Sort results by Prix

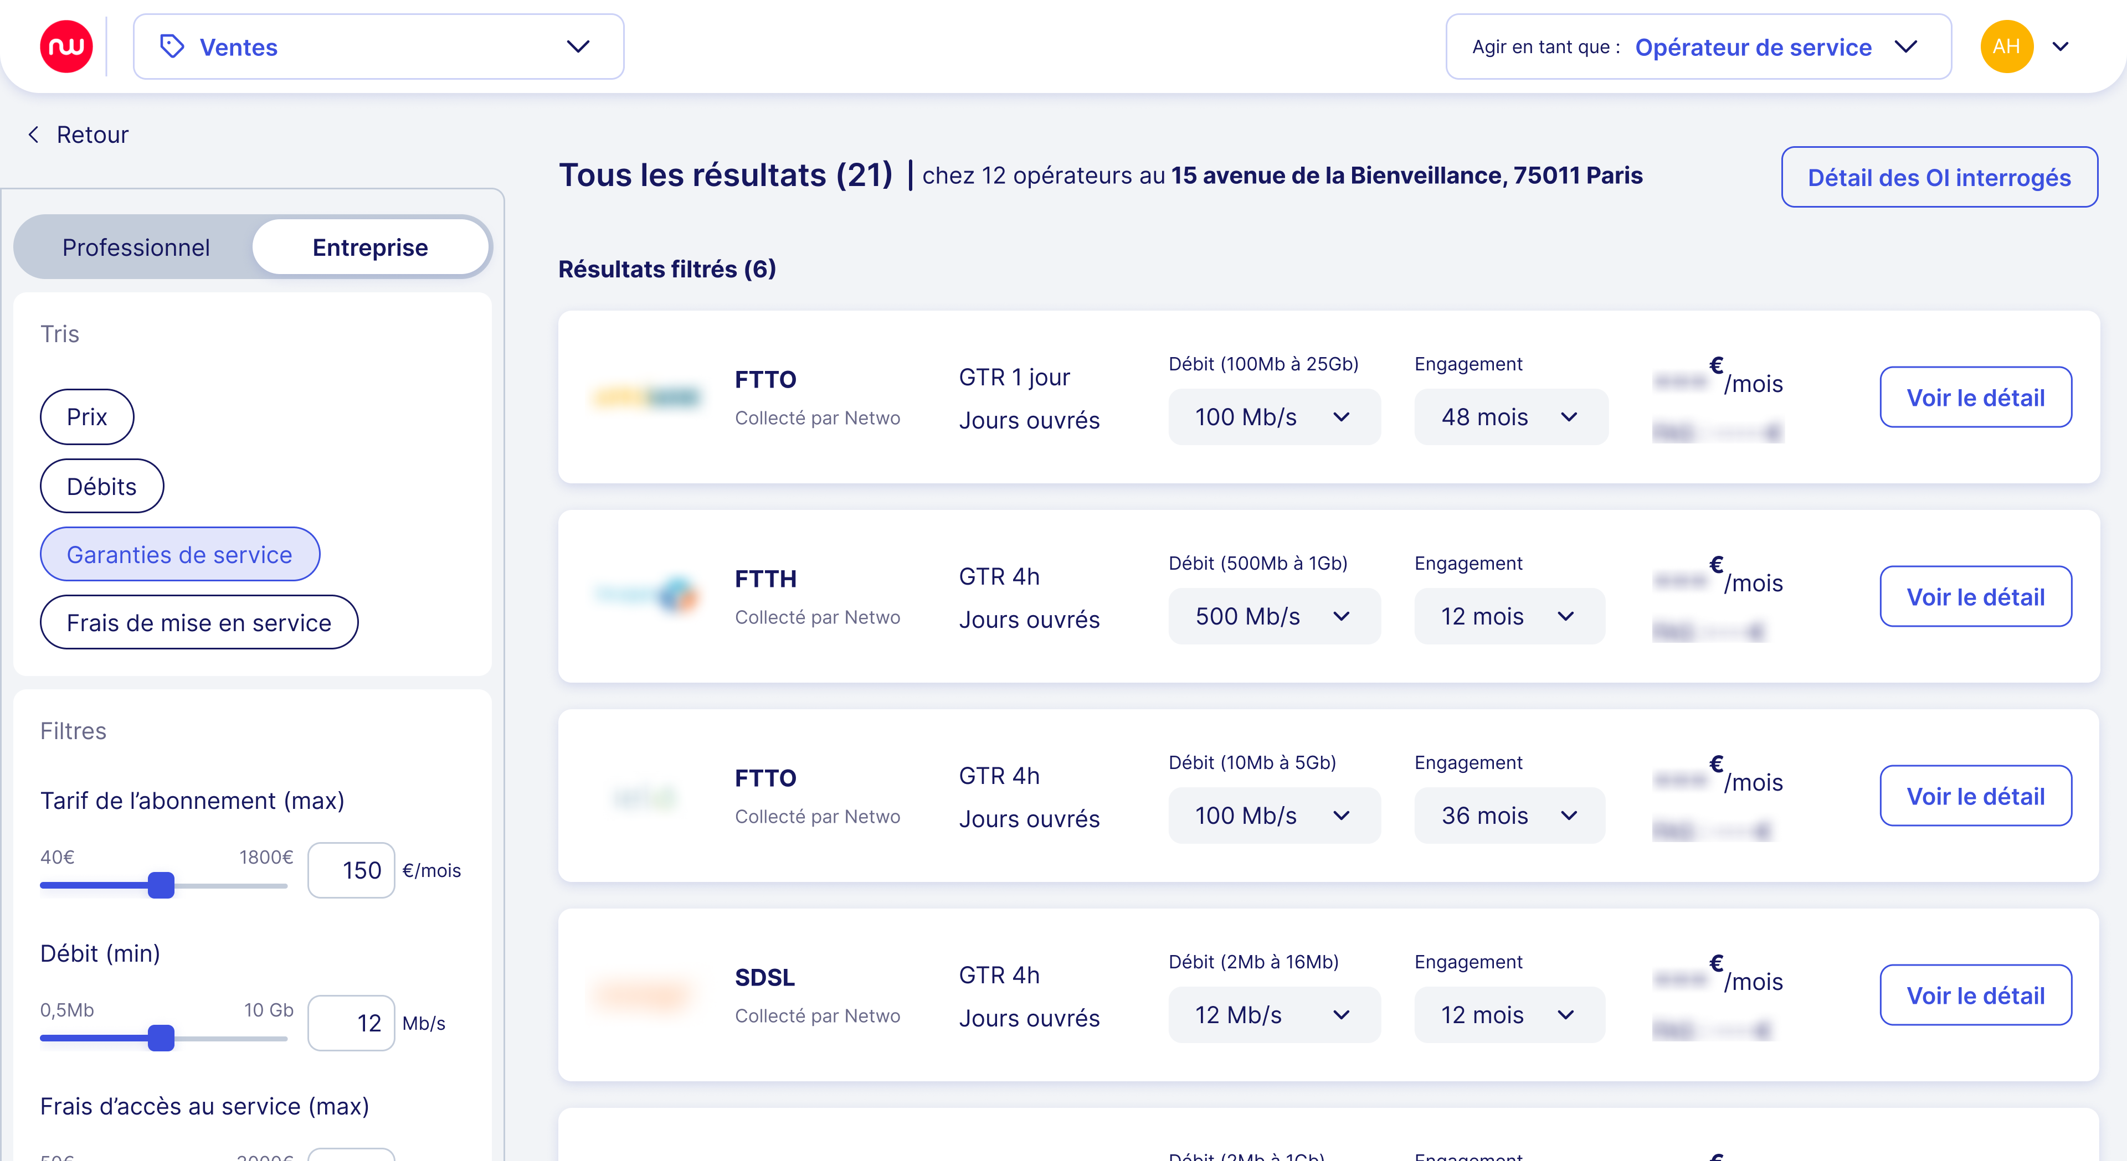point(87,417)
